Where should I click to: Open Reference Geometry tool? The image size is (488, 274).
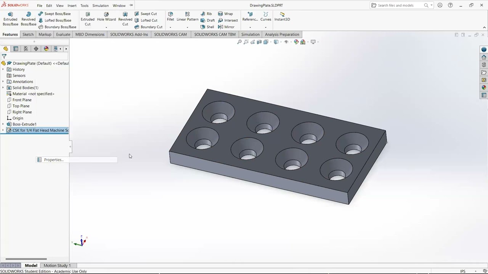250,17
